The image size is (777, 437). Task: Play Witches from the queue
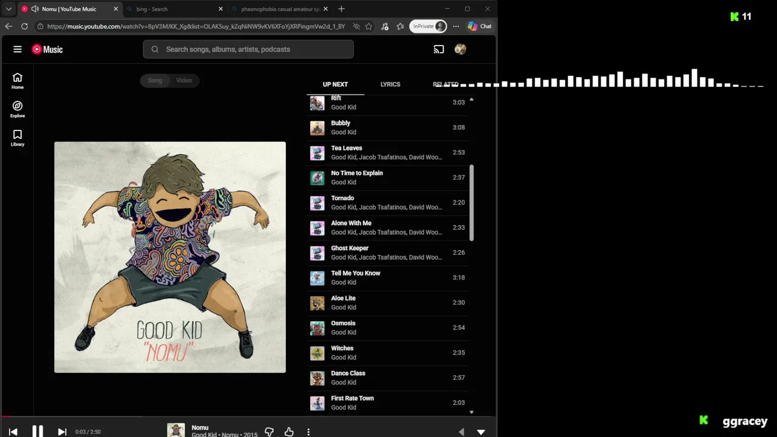(387, 353)
